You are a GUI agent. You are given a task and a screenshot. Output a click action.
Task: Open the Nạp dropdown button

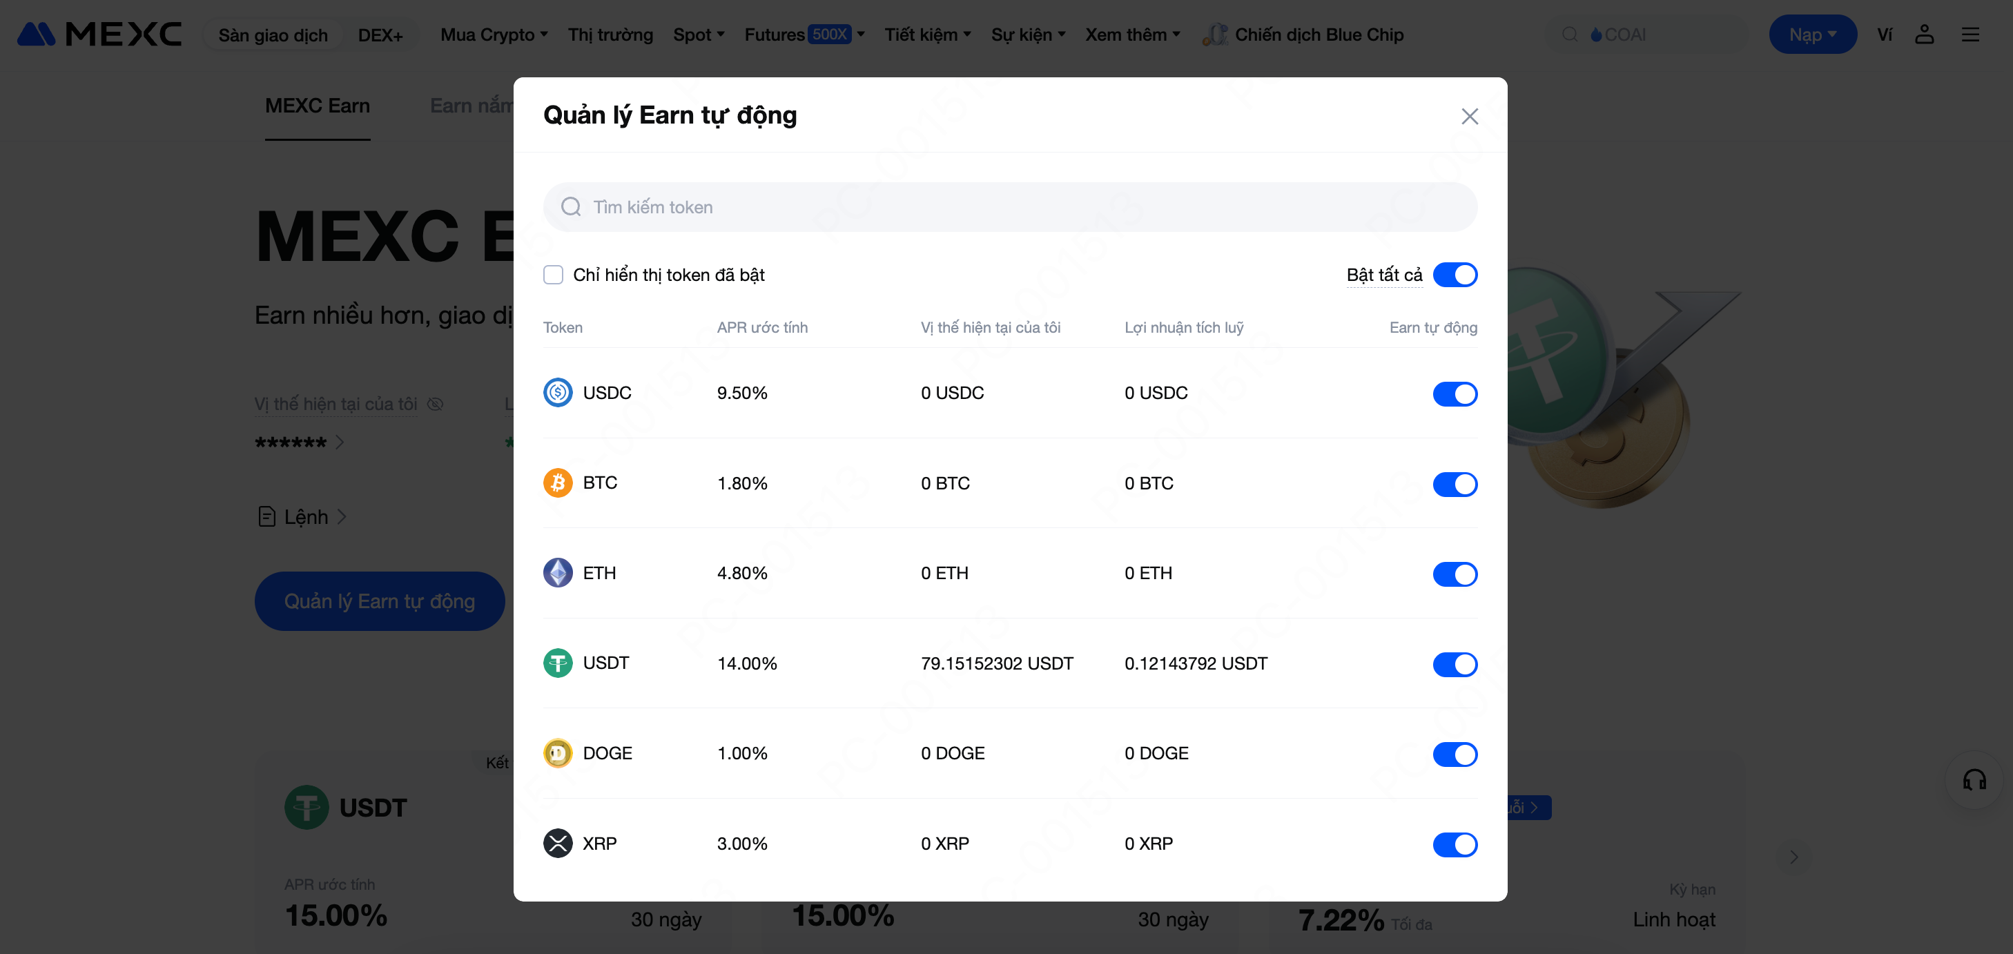pos(1812,35)
